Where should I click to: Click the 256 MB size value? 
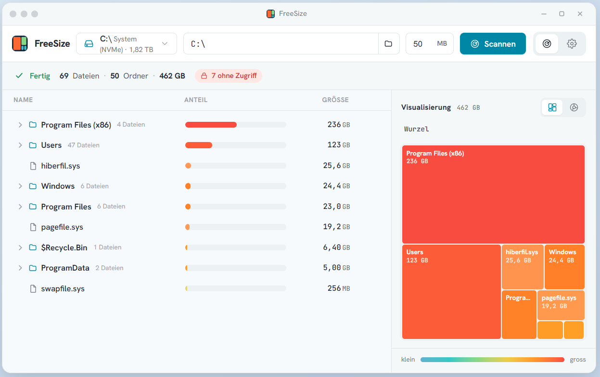[339, 289]
